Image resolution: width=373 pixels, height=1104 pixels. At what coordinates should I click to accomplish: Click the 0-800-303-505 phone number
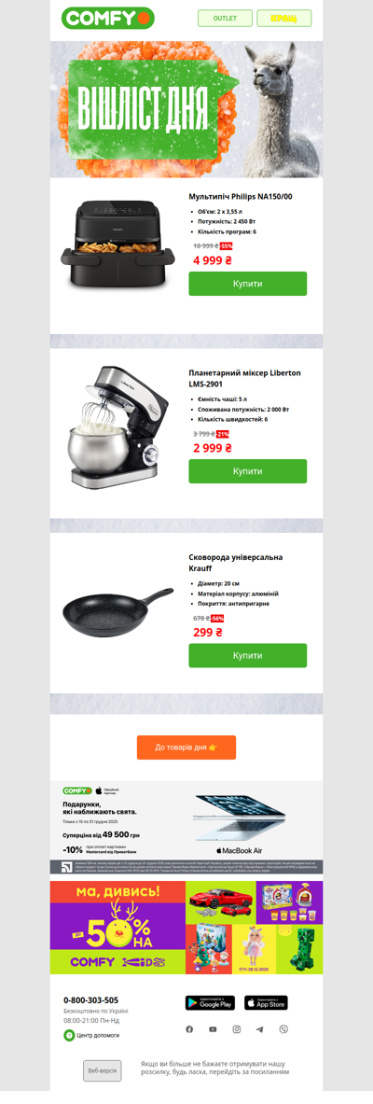point(90,999)
